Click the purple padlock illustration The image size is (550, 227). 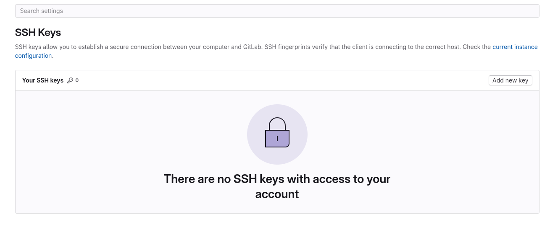277,132
